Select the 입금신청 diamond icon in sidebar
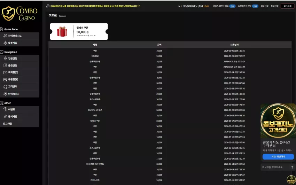The image size is (296, 185). tap(5, 58)
